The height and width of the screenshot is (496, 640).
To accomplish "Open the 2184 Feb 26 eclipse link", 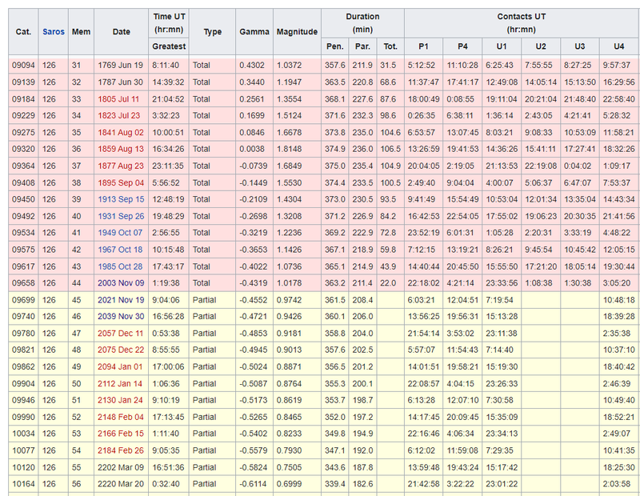I will click(121, 450).
